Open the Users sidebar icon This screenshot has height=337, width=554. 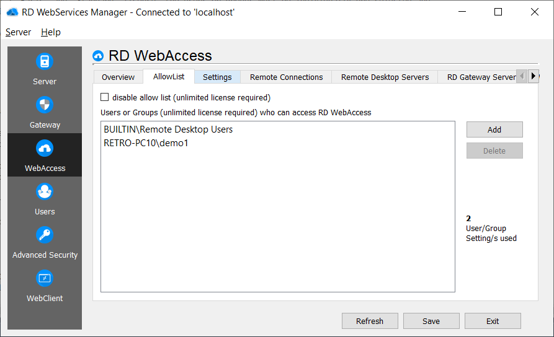click(45, 192)
